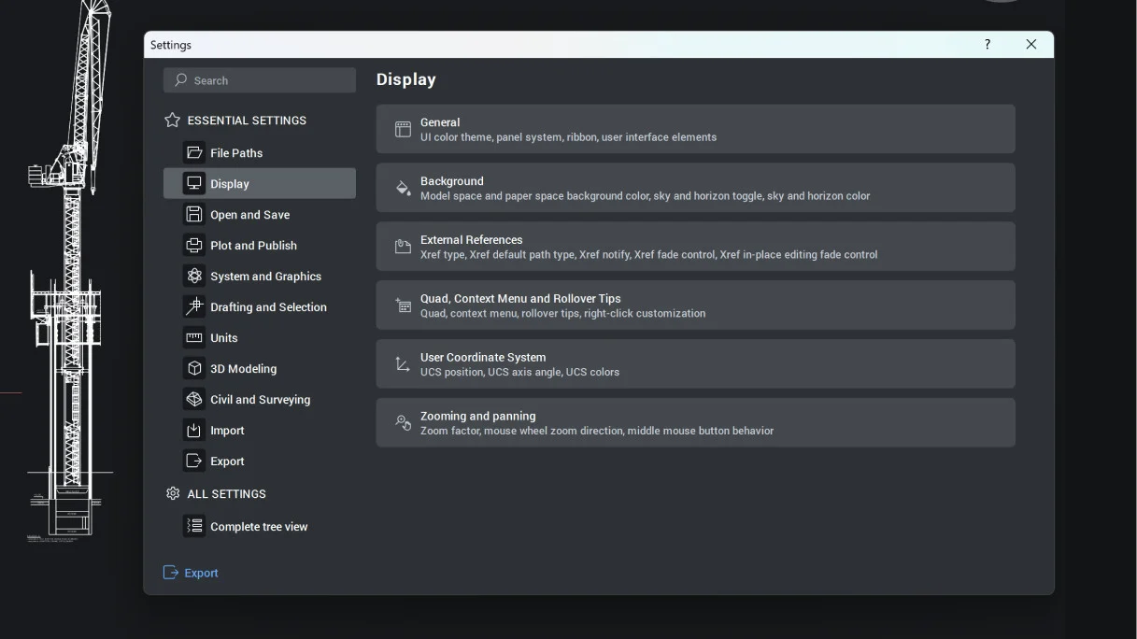Click the File Paths folder icon

194,152
